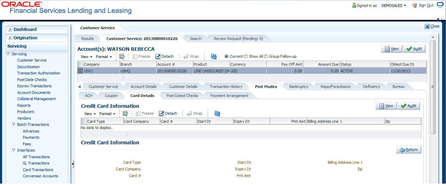Detach the Account(s) table
Viewport: 446px width, 185px height.
point(164,56)
